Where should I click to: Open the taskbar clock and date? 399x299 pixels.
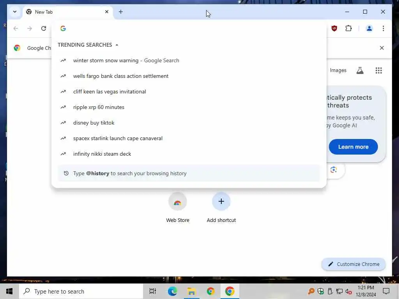pyautogui.click(x=365, y=291)
